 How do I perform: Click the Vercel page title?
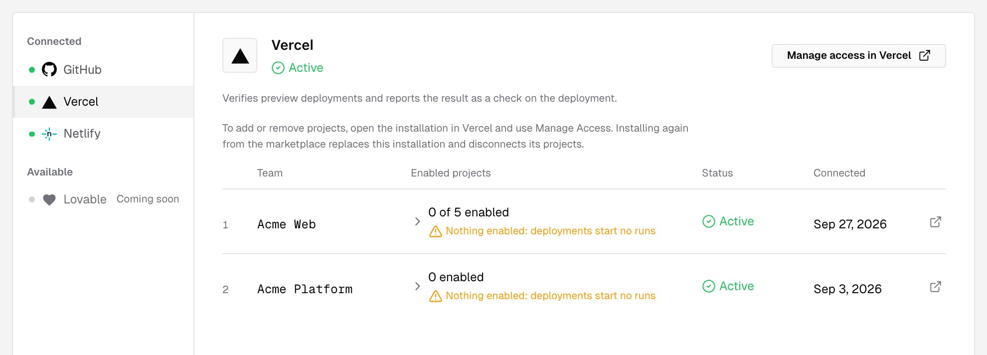293,45
